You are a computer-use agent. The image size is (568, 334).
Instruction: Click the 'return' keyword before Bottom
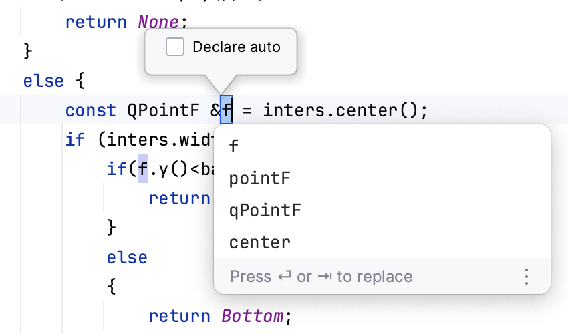tap(179, 315)
